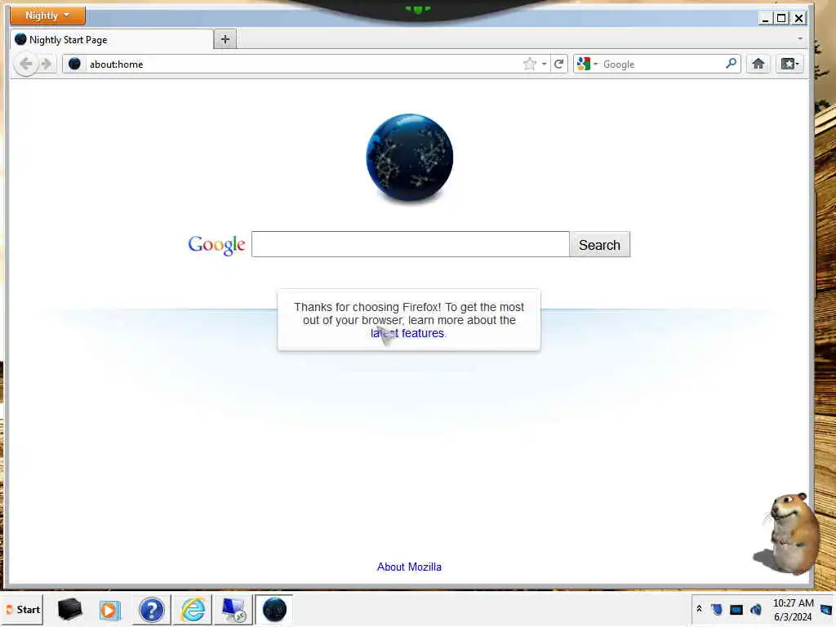The image size is (836, 627).
Task: Launch Internet Explorer from the taskbar
Action: click(193, 609)
